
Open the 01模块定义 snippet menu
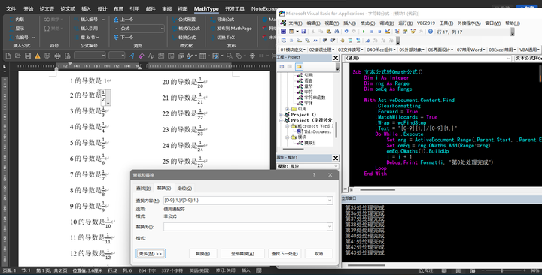pyautogui.click(x=292, y=50)
